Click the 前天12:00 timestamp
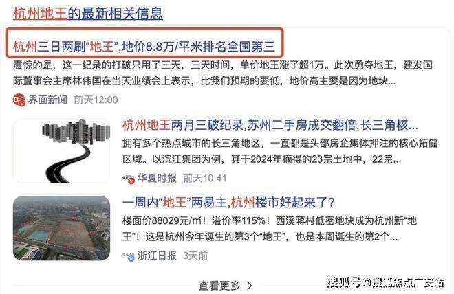Screen dimensions: 454x294 click(x=96, y=100)
